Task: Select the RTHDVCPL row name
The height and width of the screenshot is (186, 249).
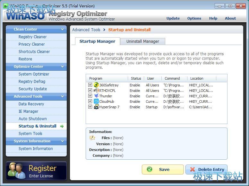Action: pyautogui.click(x=107, y=91)
